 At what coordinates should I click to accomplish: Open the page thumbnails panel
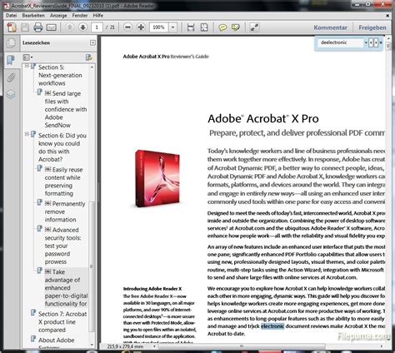click(x=11, y=42)
